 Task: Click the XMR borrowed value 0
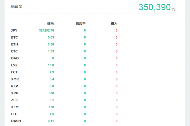[117, 79]
